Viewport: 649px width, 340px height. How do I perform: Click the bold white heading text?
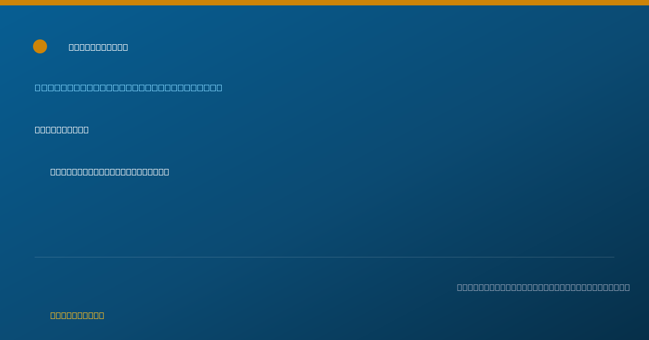coord(62,130)
